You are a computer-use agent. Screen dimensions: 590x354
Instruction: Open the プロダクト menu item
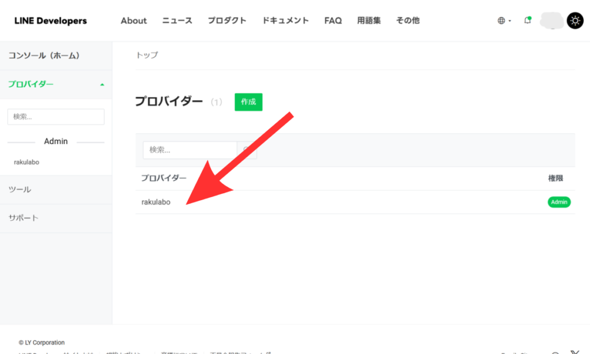tap(227, 21)
